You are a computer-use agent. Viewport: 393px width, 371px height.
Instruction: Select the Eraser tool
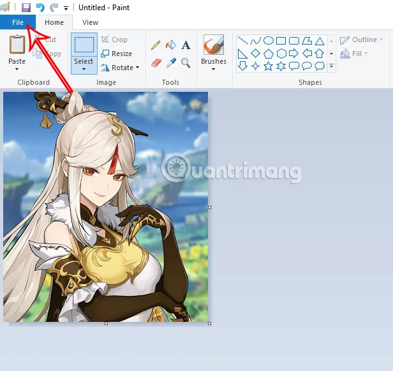click(156, 63)
